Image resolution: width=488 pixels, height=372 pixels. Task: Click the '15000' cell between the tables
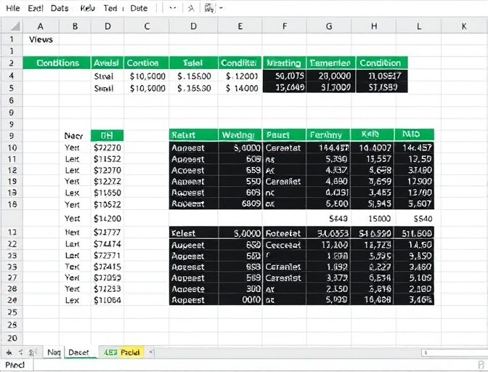click(x=373, y=219)
